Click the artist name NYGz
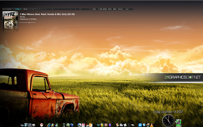The height and width of the screenshot is (127, 203). point(23,17)
